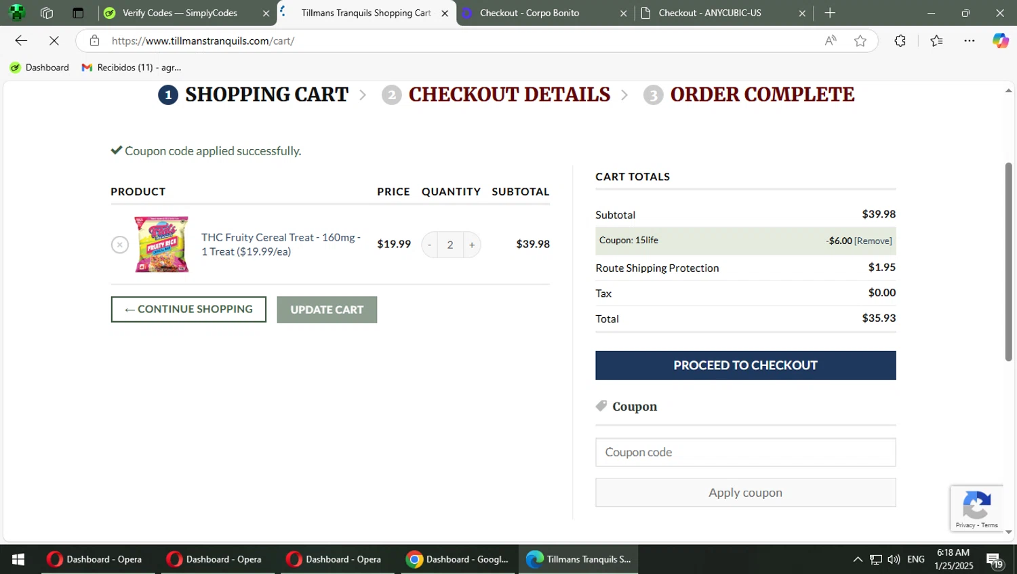Open the browser profile icon
Screen dimensions: 1017x574
click(x=17, y=13)
